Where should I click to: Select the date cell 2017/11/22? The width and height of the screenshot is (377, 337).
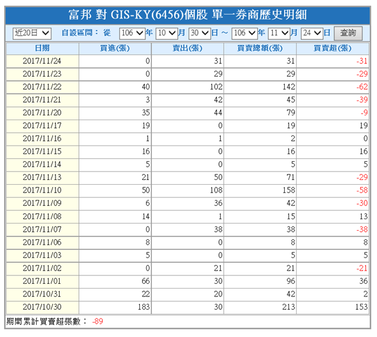pyautogui.click(x=42, y=87)
